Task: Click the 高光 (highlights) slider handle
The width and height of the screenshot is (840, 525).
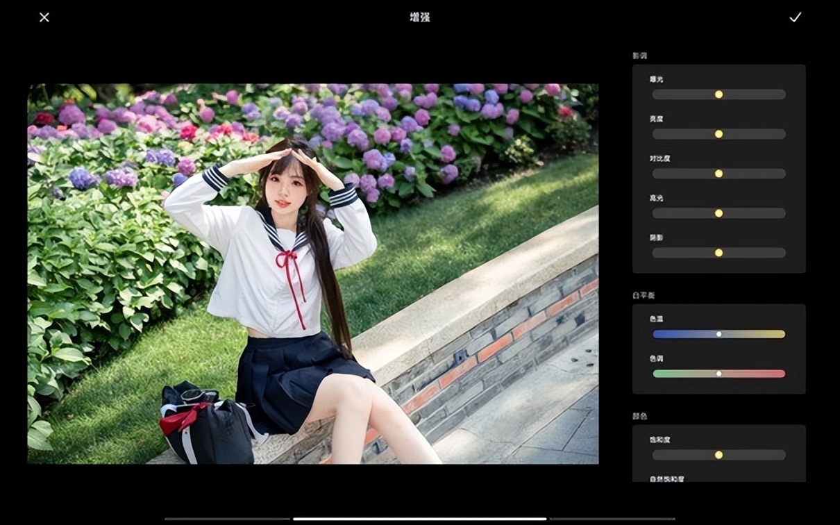Action: click(719, 213)
